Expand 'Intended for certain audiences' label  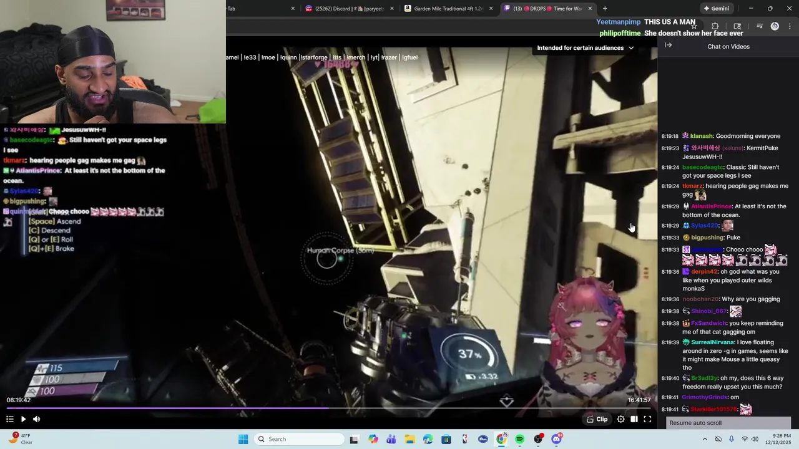pos(586,47)
